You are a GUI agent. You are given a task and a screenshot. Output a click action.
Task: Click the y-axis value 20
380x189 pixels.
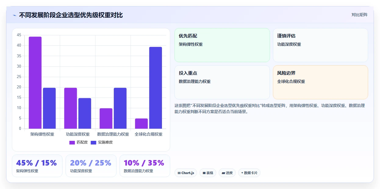pos(19,87)
